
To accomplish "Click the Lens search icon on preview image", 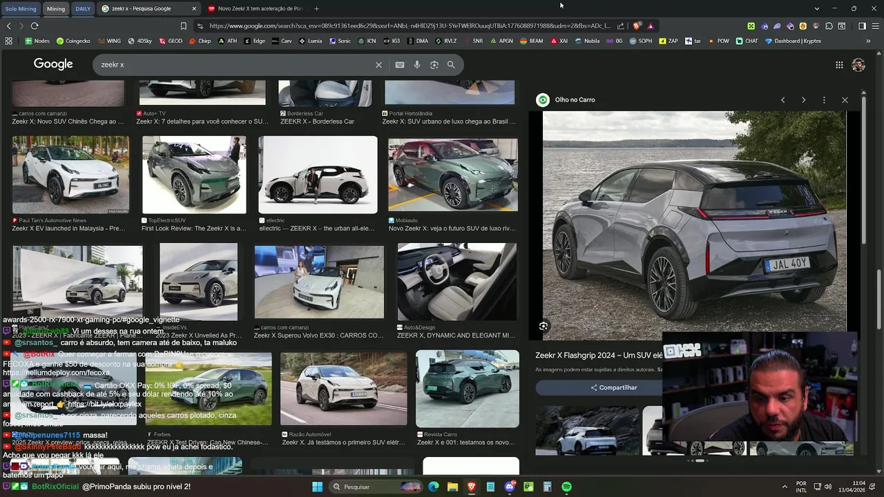I will [x=544, y=327].
